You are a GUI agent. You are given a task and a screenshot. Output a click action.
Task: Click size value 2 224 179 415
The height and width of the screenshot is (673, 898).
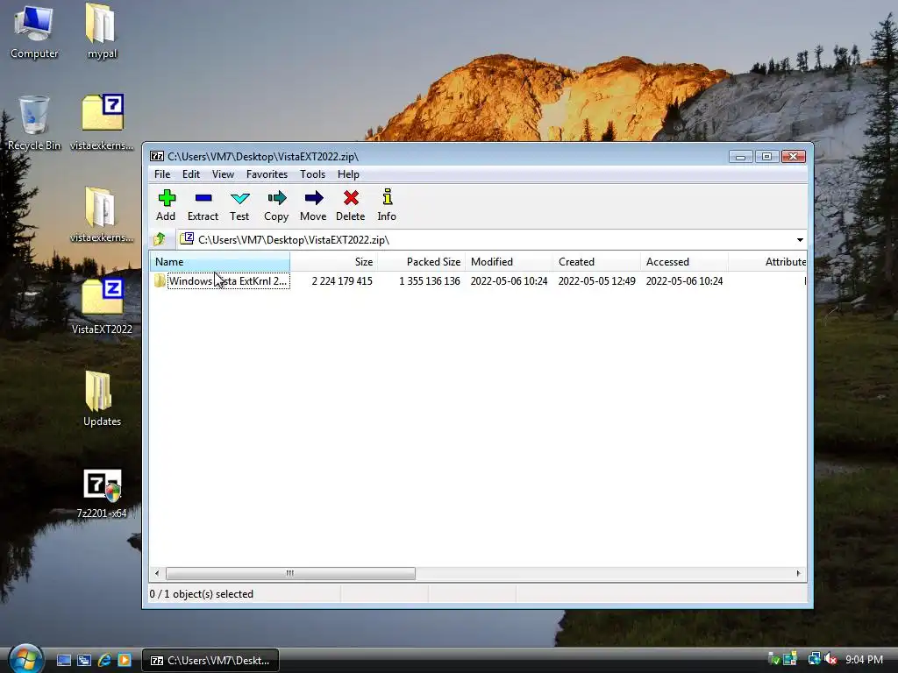(x=342, y=281)
